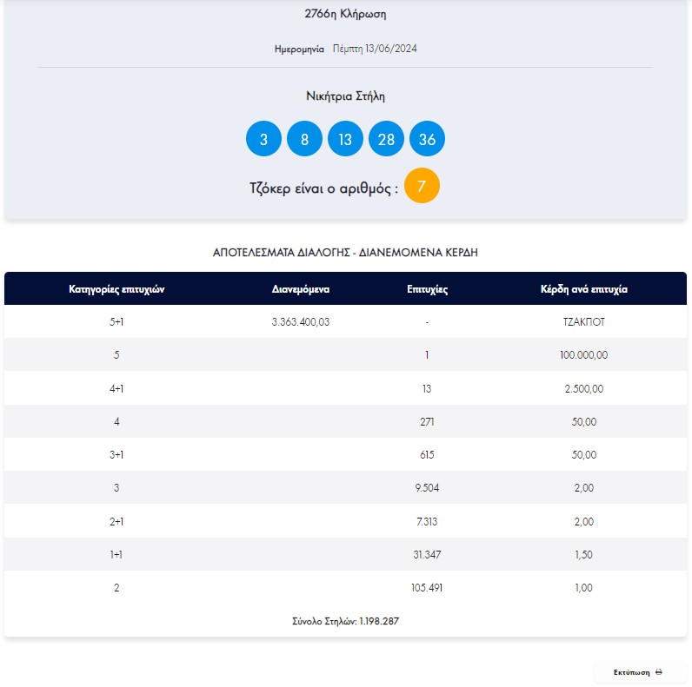Click the Επιτυχίες column header
The height and width of the screenshot is (687, 692).
click(427, 289)
